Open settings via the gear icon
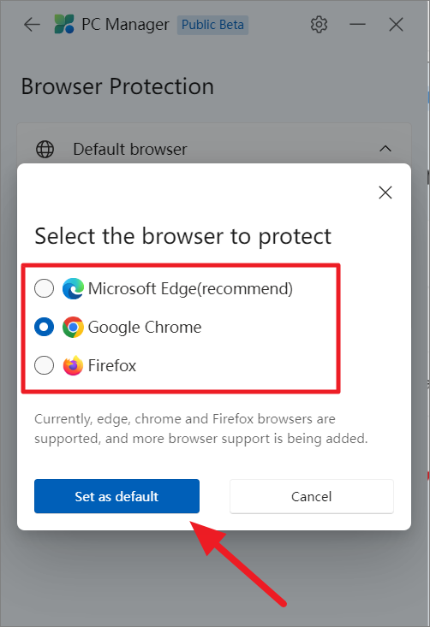 click(319, 25)
